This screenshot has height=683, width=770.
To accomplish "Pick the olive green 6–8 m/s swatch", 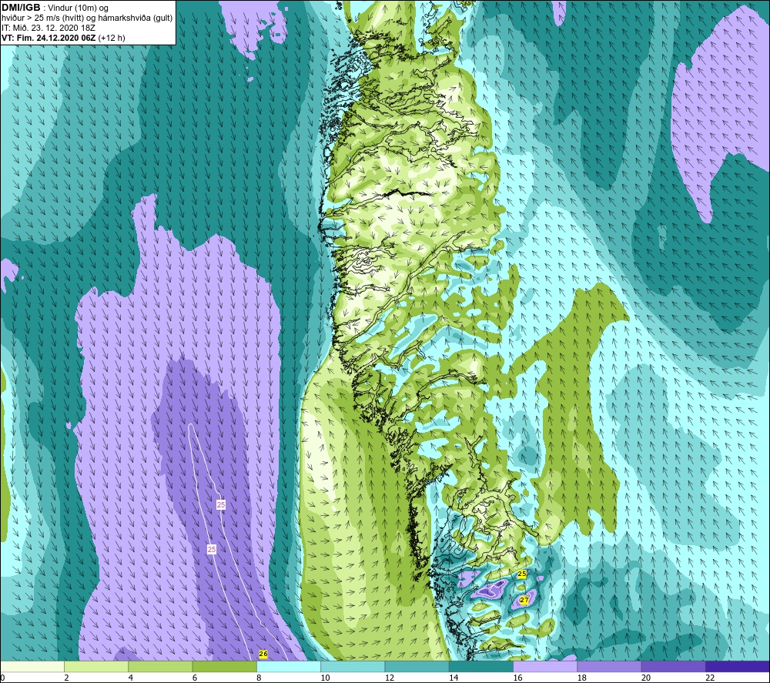I will pos(224,667).
